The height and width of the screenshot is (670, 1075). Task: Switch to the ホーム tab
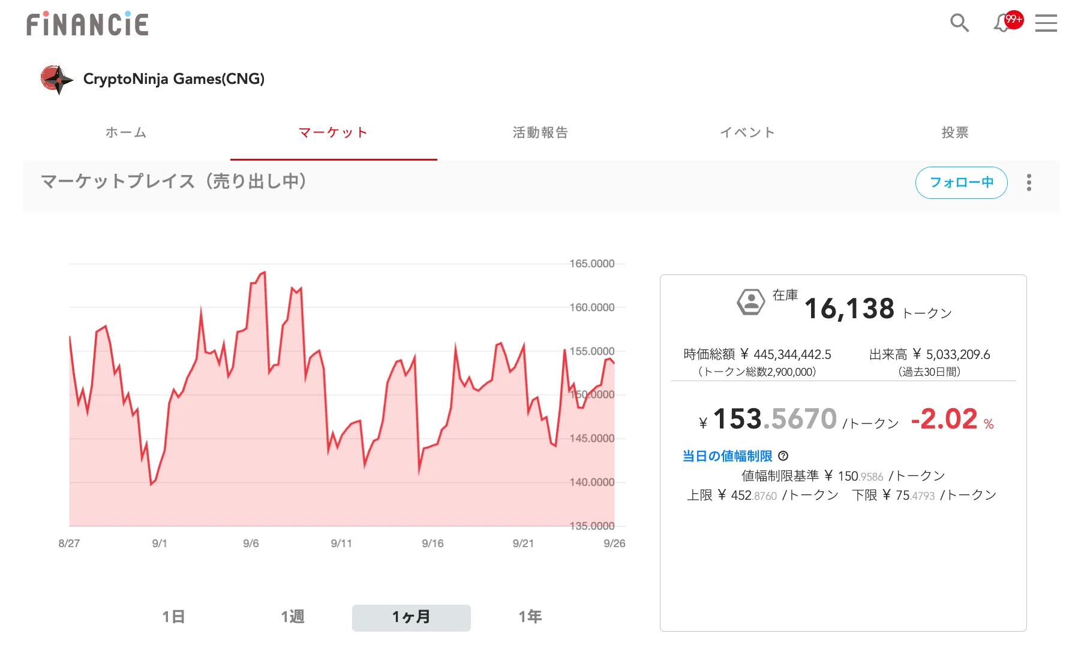[x=126, y=132]
